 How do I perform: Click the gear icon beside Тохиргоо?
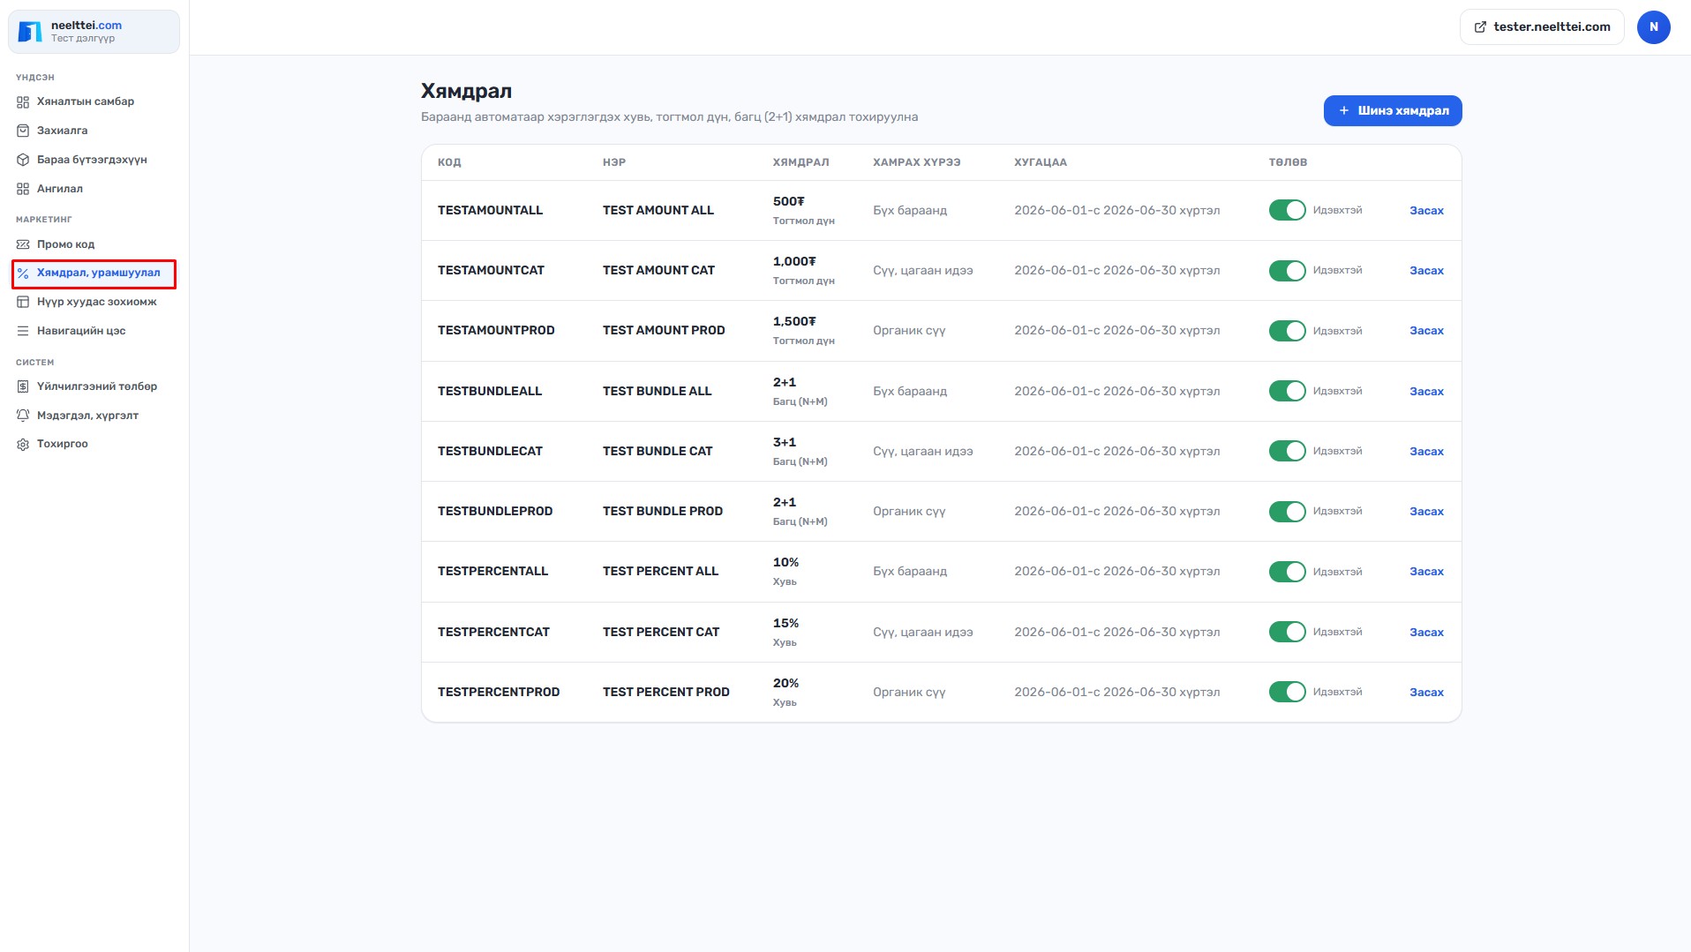23,444
